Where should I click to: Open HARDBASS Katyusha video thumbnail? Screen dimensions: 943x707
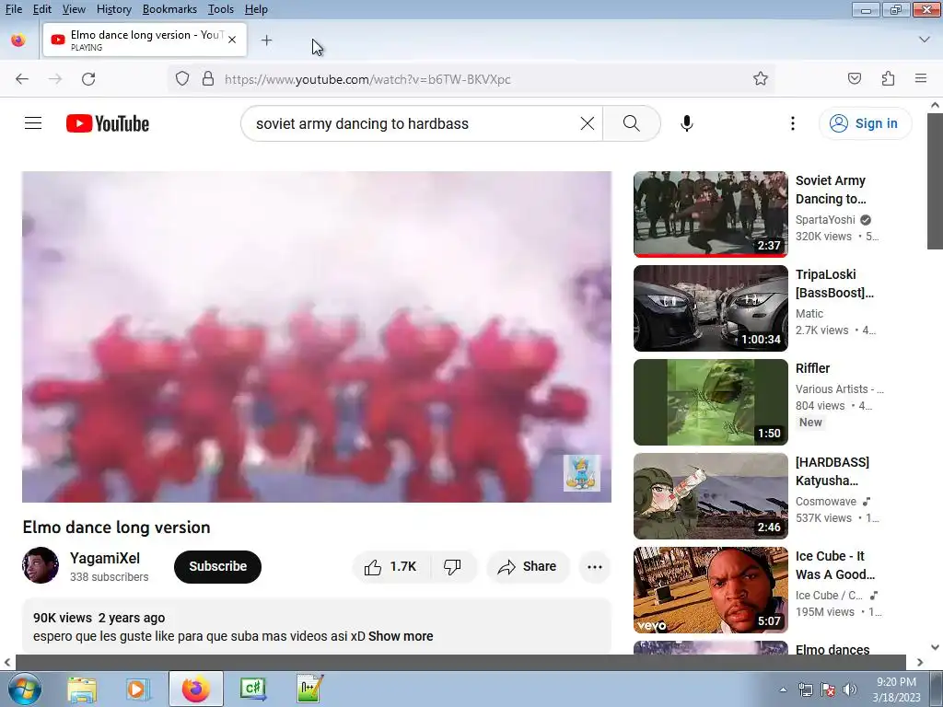[x=710, y=496]
